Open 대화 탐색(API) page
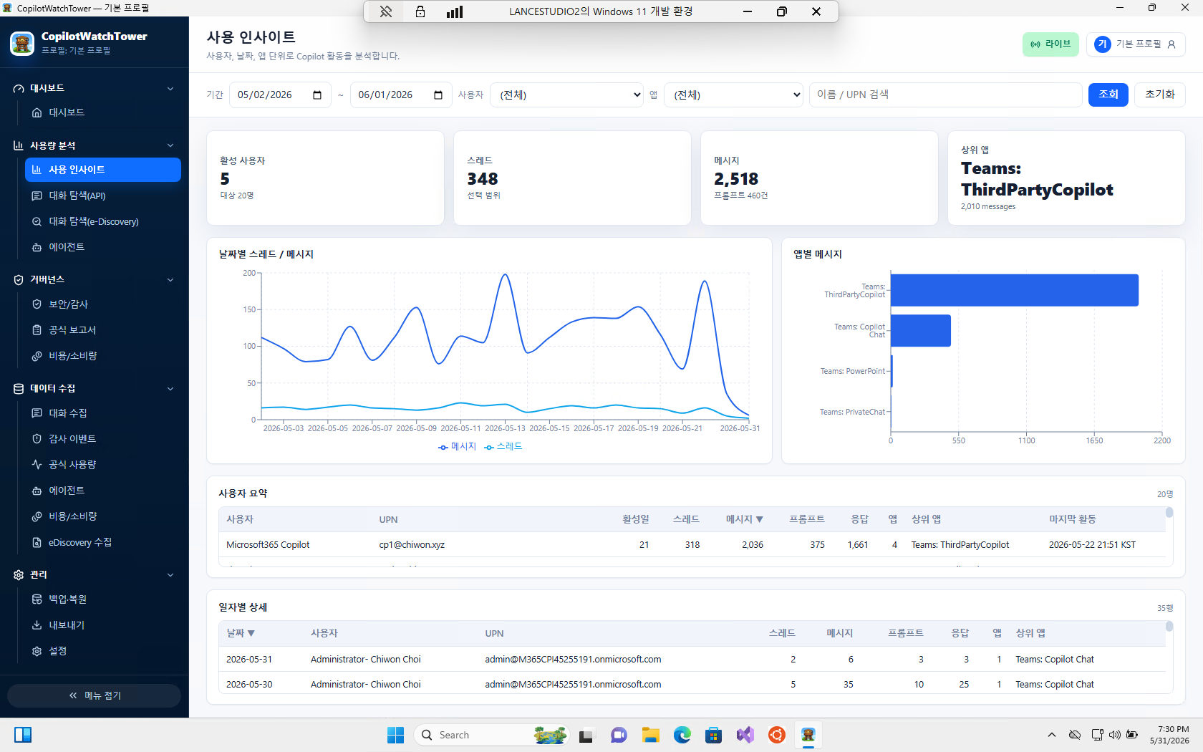Screen dimensions: 1203x752 tap(102, 196)
